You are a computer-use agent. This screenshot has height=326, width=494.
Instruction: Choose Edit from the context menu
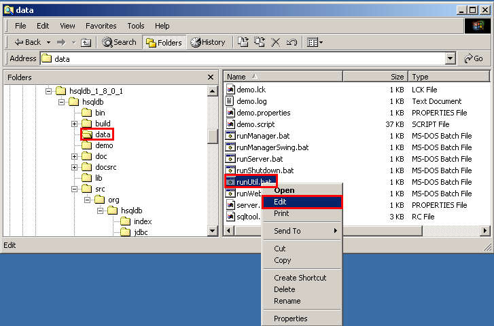coord(301,202)
